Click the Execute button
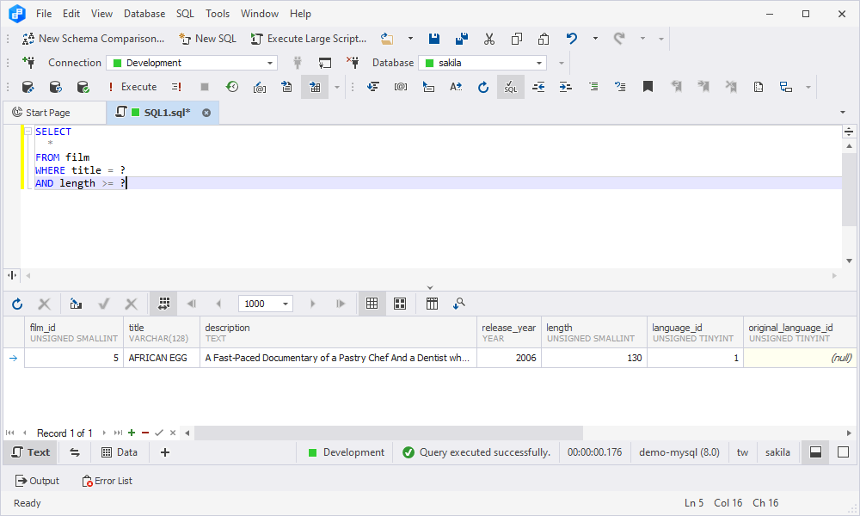 [x=132, y=87]
